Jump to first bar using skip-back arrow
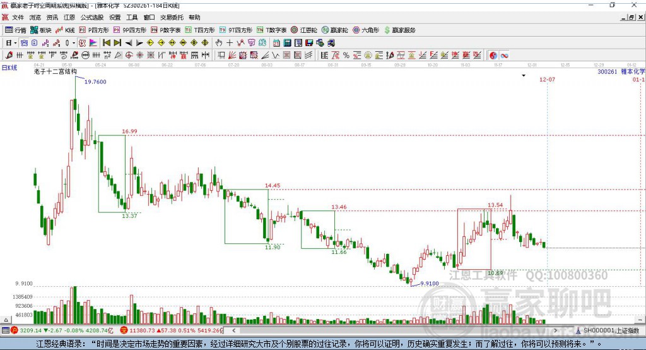The width and height of the screenshot is (646, 350). [107, 43]
